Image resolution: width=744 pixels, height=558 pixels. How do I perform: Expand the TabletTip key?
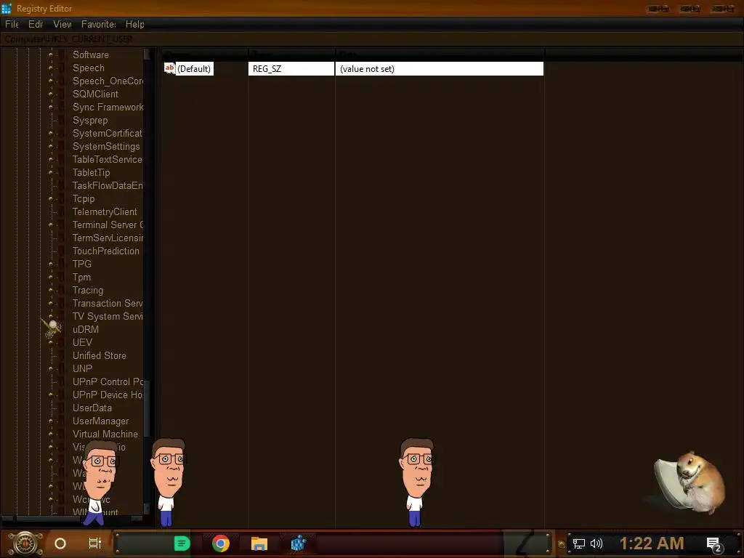pos(51,173)
